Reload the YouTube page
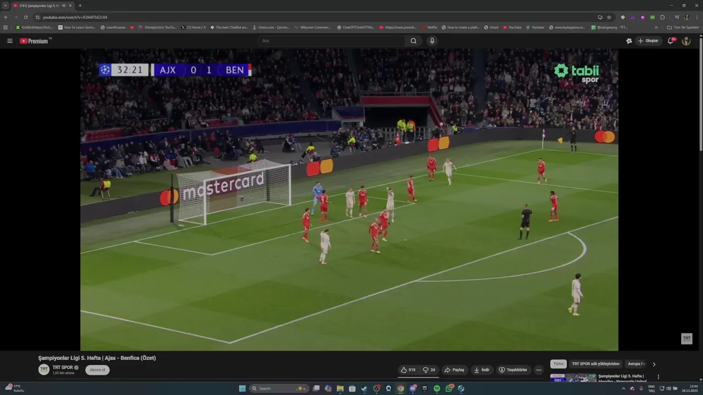This screenshot has height=395, width=703. coord(25,17)
